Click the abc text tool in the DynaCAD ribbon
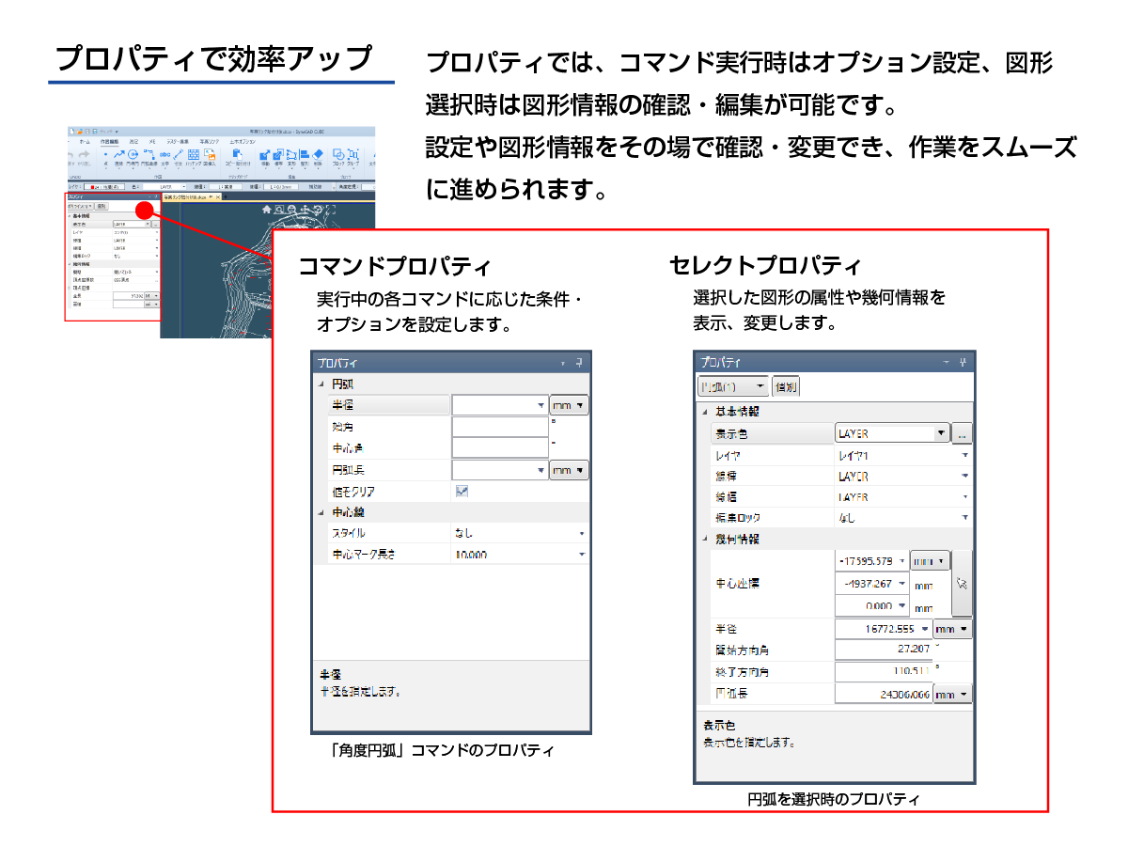The width and height of the screenshot is (1128, 846). (x=164, y=154)
